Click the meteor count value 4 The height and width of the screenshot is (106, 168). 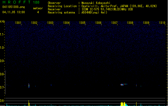(38, 12)
